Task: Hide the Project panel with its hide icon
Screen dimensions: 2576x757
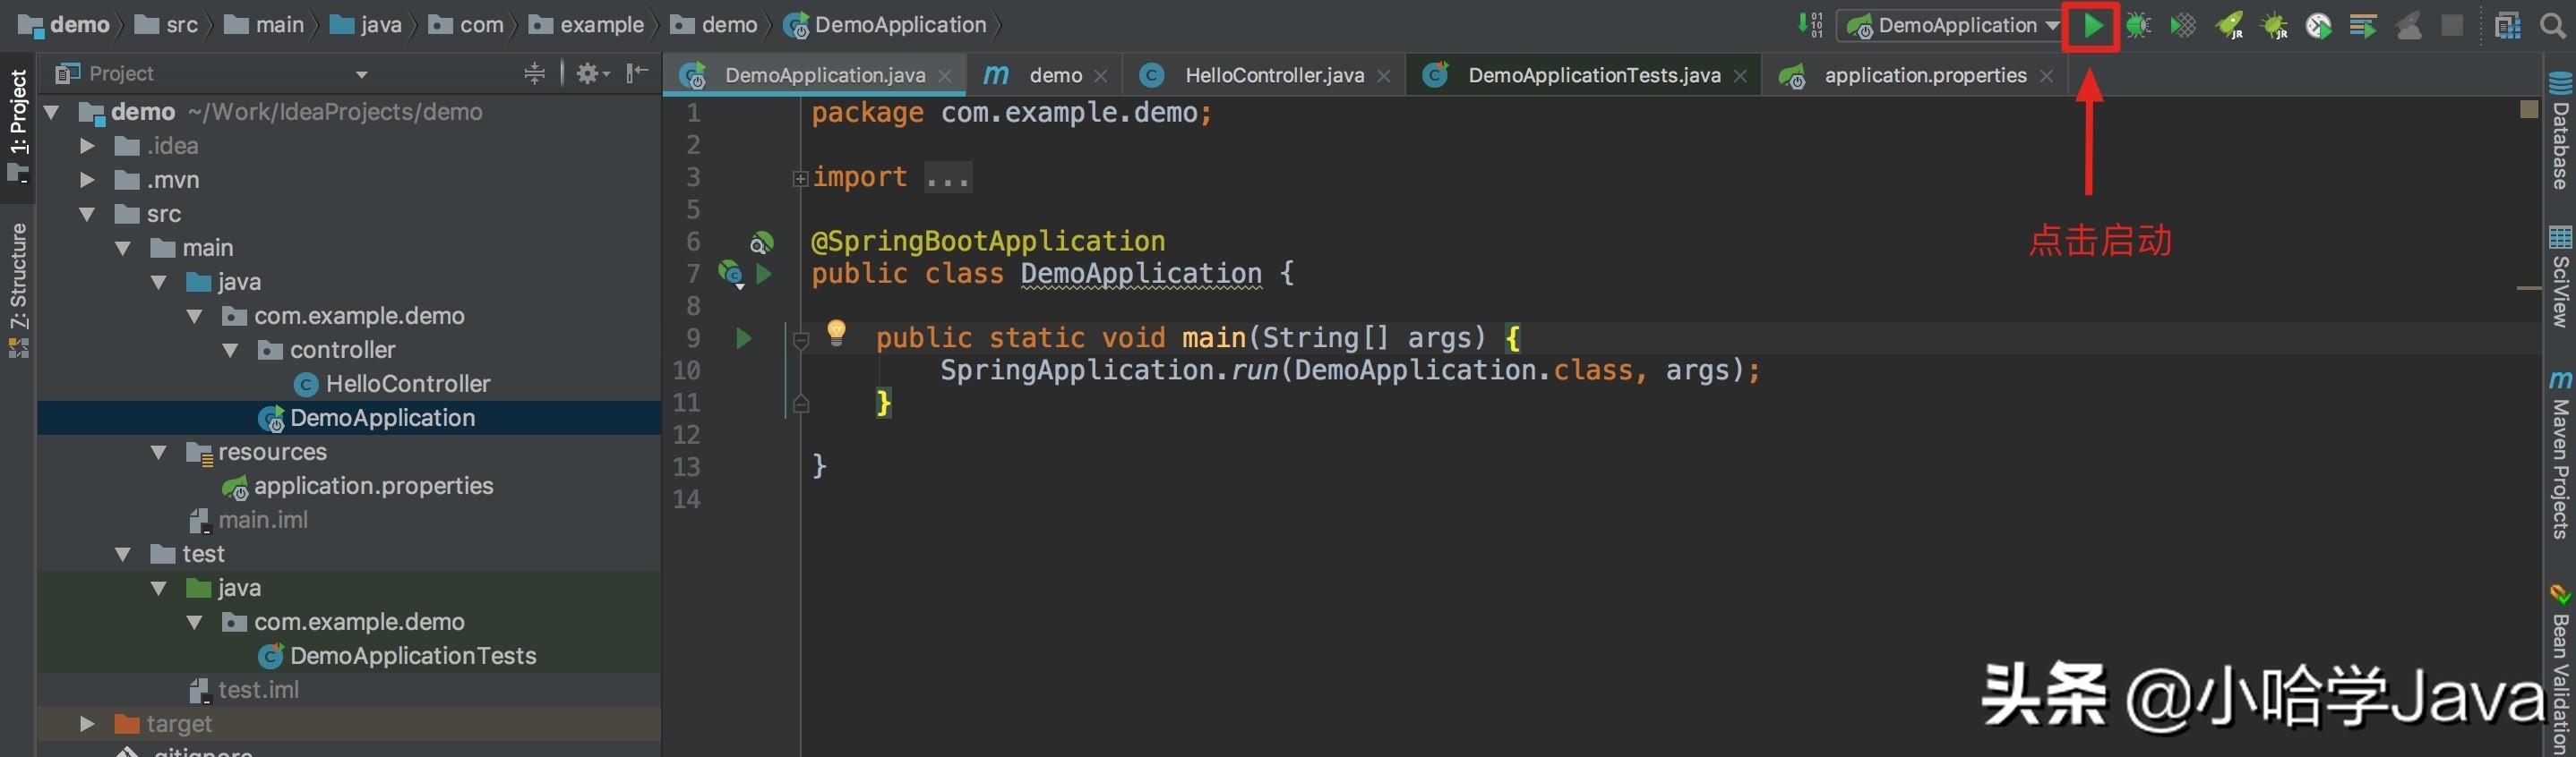Action: (x=637, y=72)
